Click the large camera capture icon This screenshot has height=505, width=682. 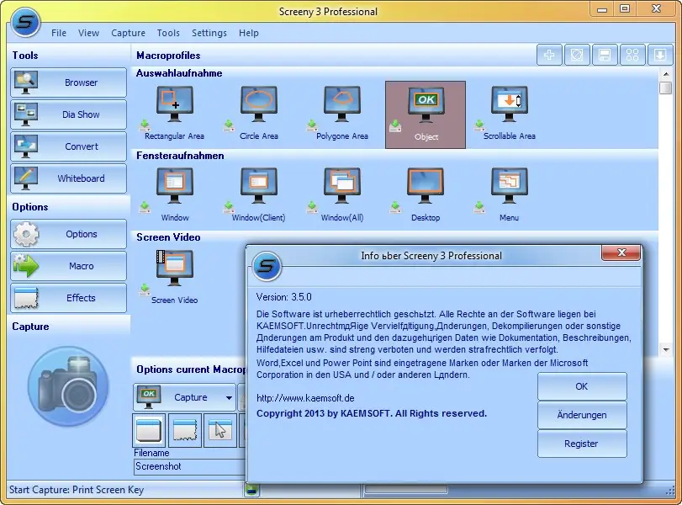[68, 386]
